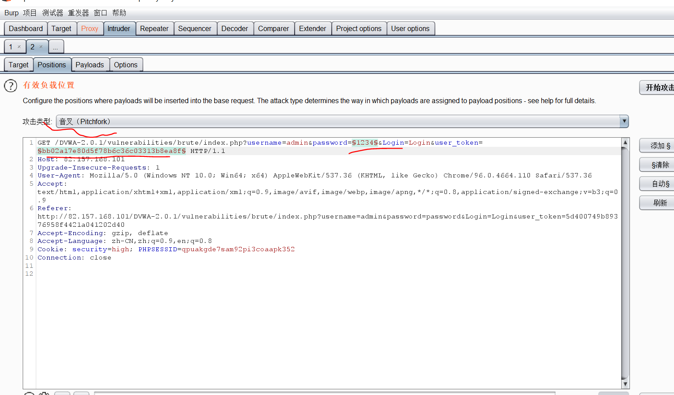This screenshot has width=674, height=395.
Task: Click the Referer: header name
Action: coord(54,208)
